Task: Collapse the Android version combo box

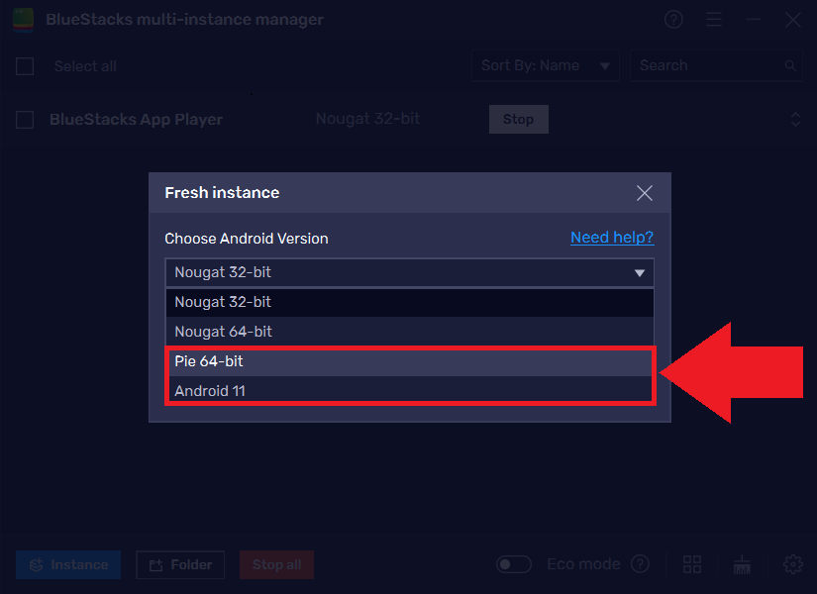Action: click(410, 272)
